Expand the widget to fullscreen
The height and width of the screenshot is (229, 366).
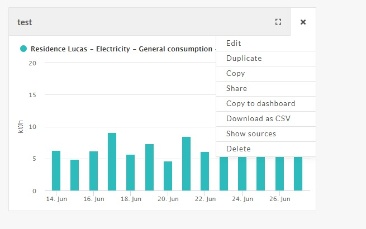tap(278, 22)
